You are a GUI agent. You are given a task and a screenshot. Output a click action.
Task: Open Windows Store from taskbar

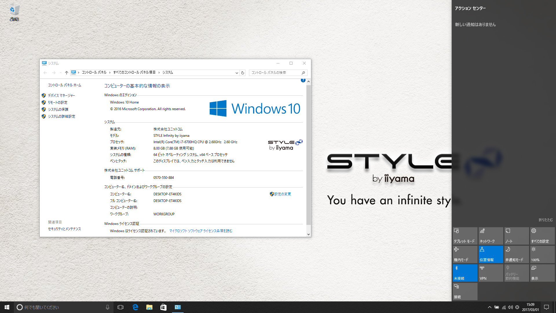pos(163,307)
